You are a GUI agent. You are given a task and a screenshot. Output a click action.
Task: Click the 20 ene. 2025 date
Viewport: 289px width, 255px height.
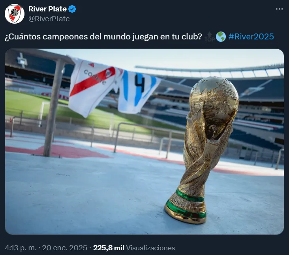[64, 248]
